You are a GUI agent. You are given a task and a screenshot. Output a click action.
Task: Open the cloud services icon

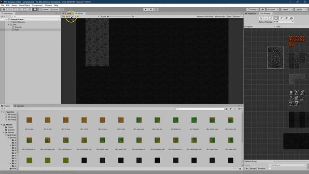pyautogui.click(x=263, y=9)
